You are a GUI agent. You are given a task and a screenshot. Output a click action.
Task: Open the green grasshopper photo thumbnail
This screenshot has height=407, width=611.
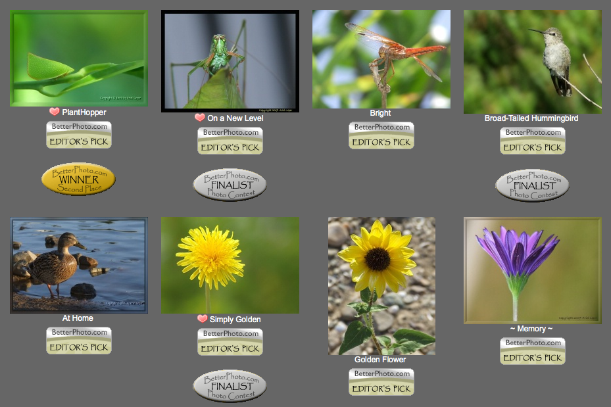230,60
